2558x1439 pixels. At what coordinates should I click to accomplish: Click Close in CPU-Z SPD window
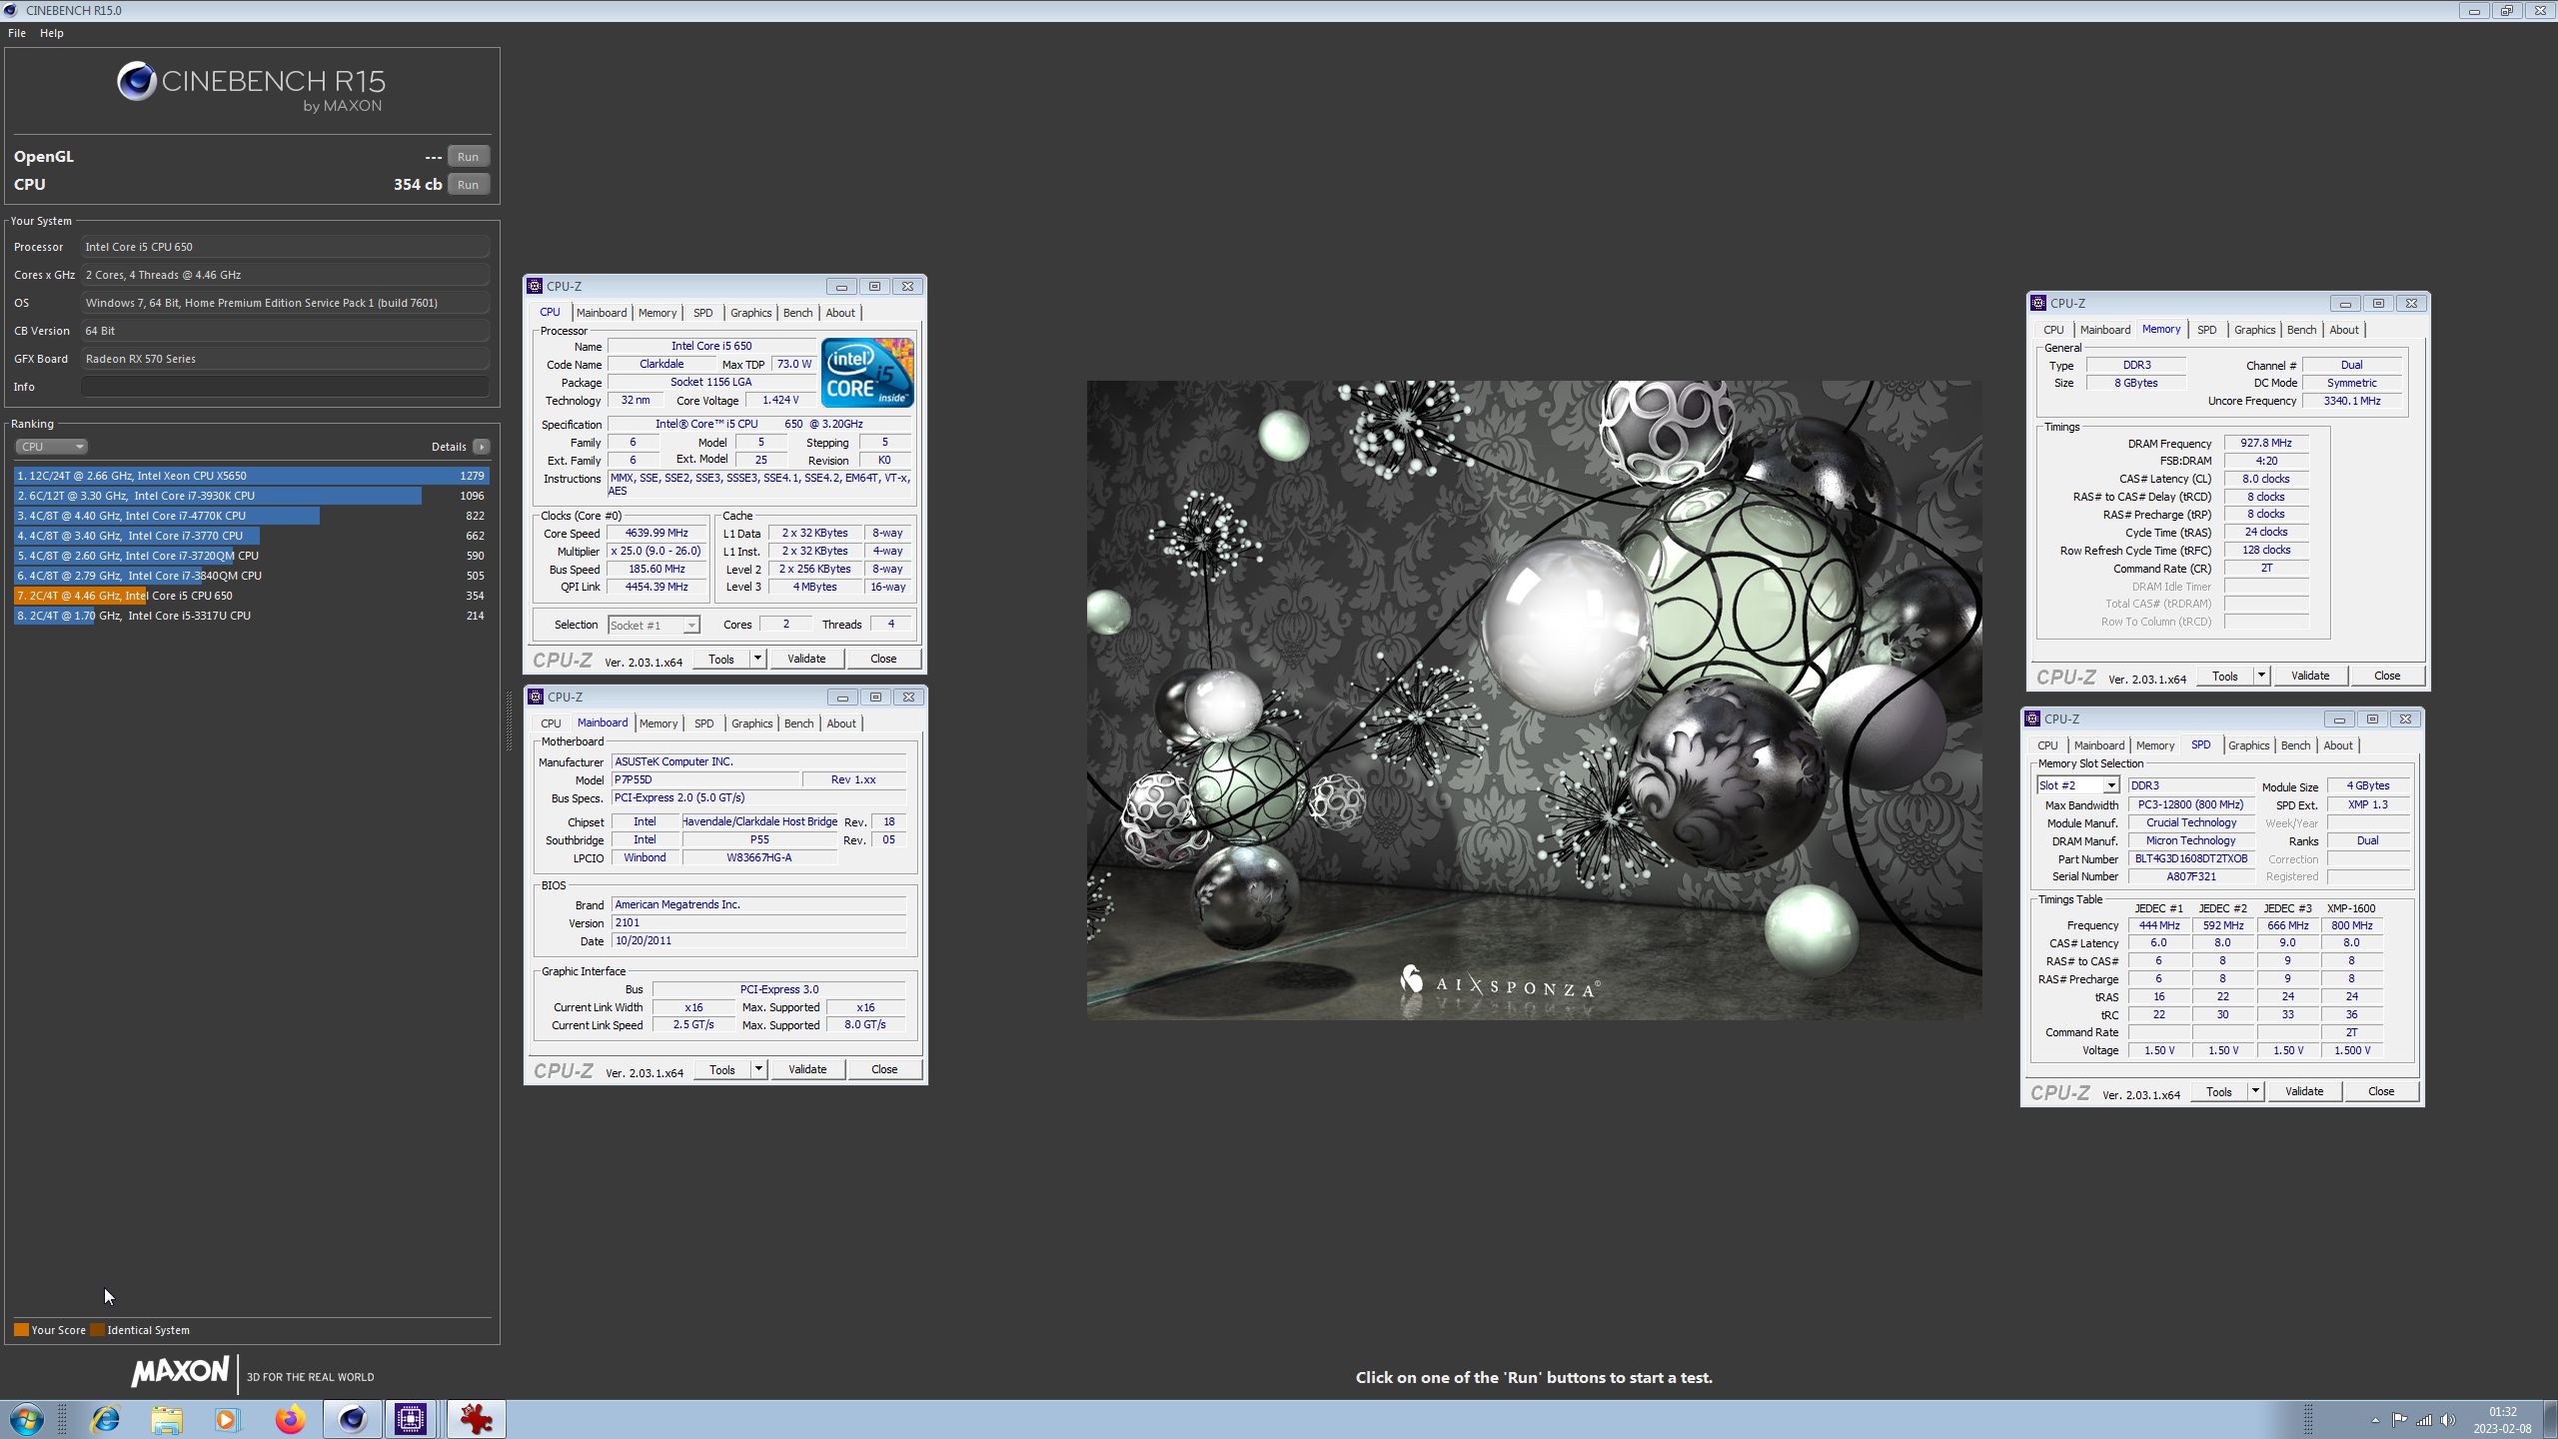coord(2381,1091)
